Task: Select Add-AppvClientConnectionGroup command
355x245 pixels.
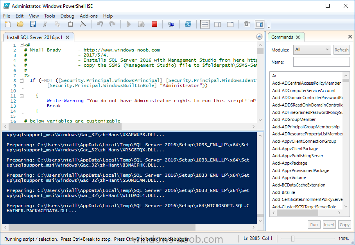Action: [x=304, y=141]
